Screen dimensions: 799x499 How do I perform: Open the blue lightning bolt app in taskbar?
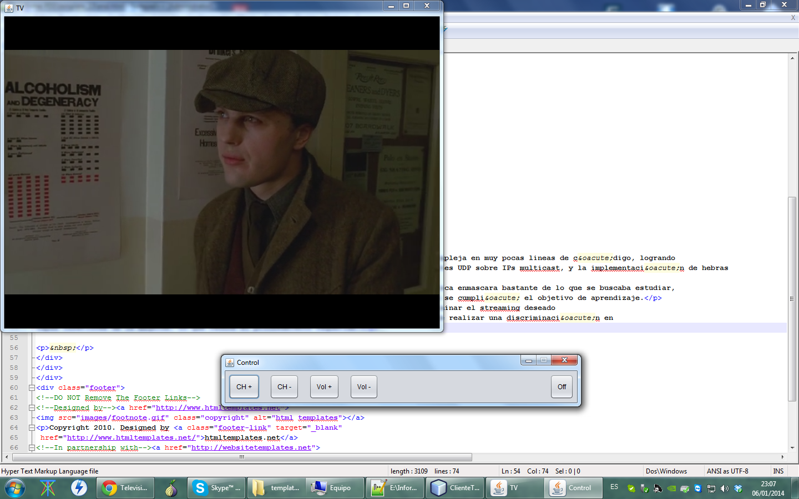click(x=79, y=488)
